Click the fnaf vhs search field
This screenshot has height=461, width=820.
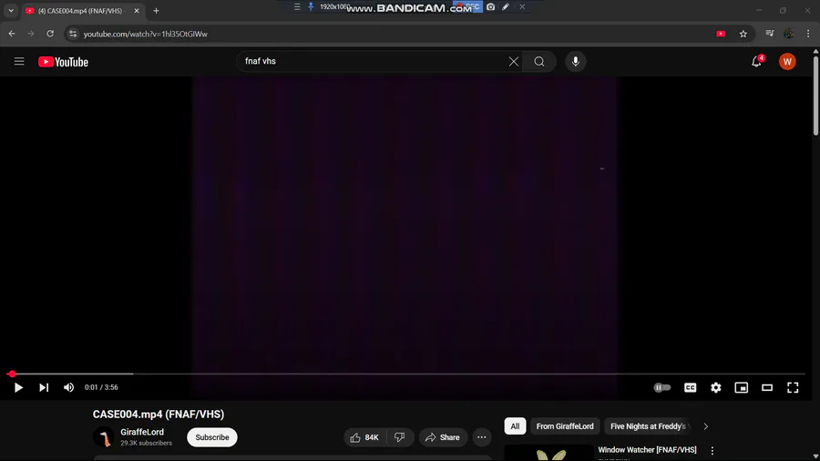[374, 62]
